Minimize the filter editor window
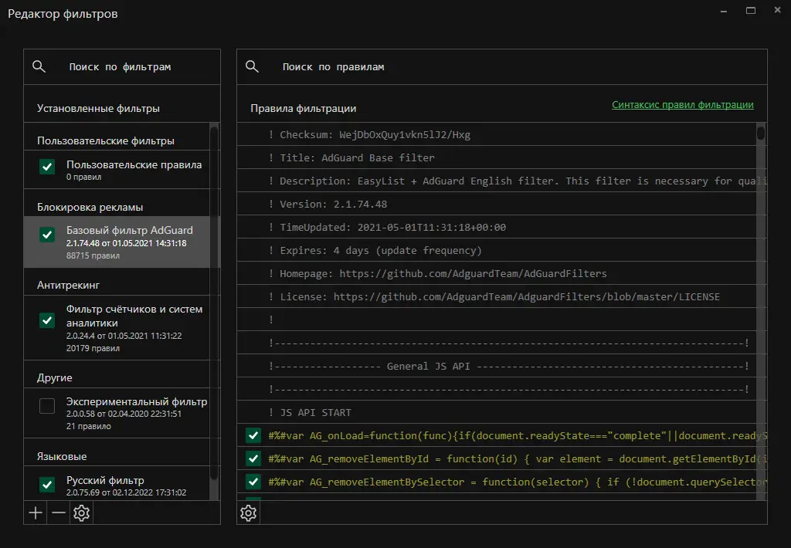 724,11
